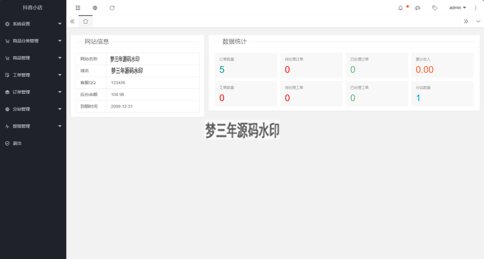Open the 商品分类管理 sidebar menu

pos(33,41)
